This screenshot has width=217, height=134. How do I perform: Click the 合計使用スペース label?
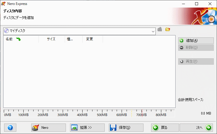[190, 100]
